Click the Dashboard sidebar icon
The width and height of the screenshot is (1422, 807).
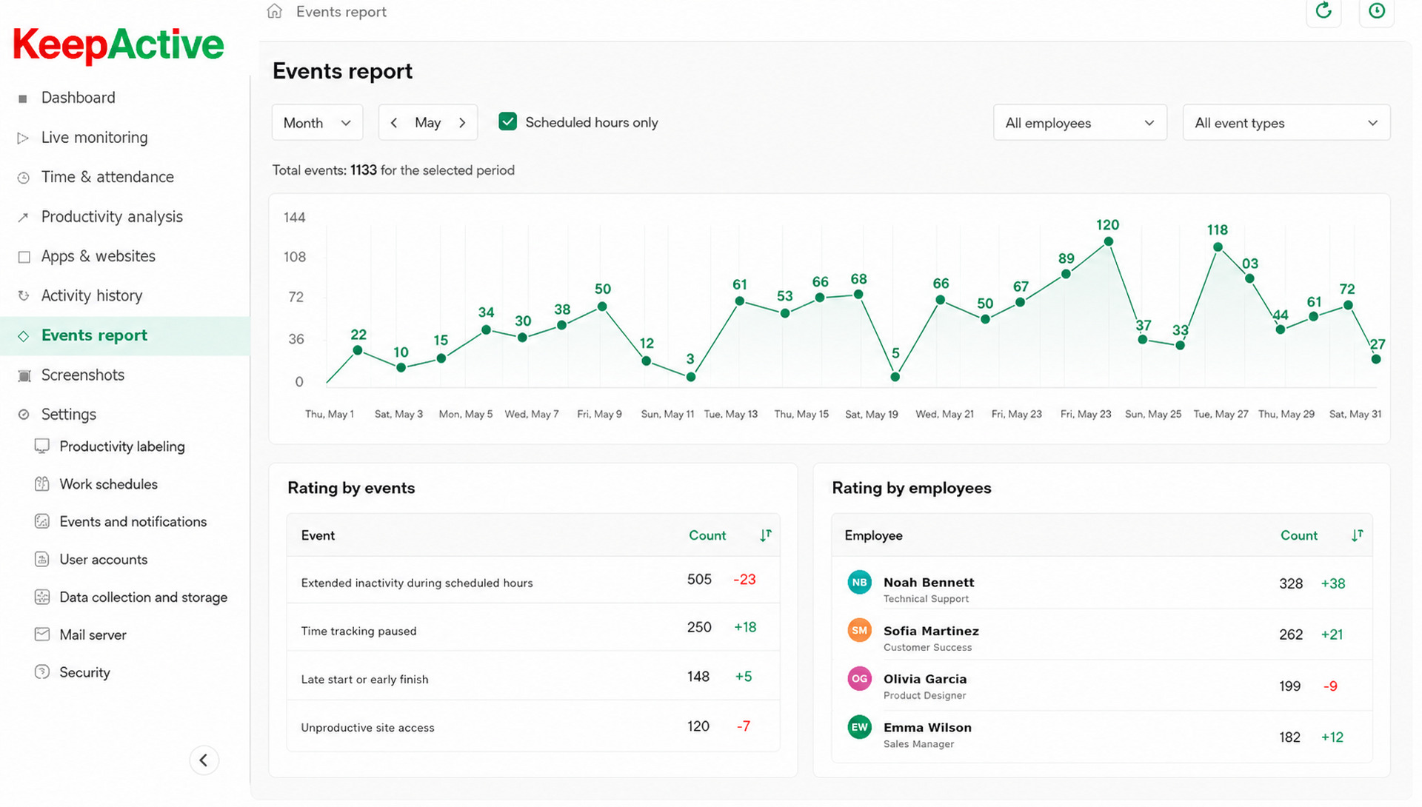pos(23,98)
